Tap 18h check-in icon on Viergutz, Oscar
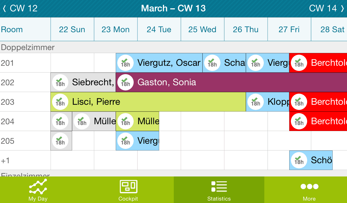Viewport: 347px width, 203px height. (126, 63)
